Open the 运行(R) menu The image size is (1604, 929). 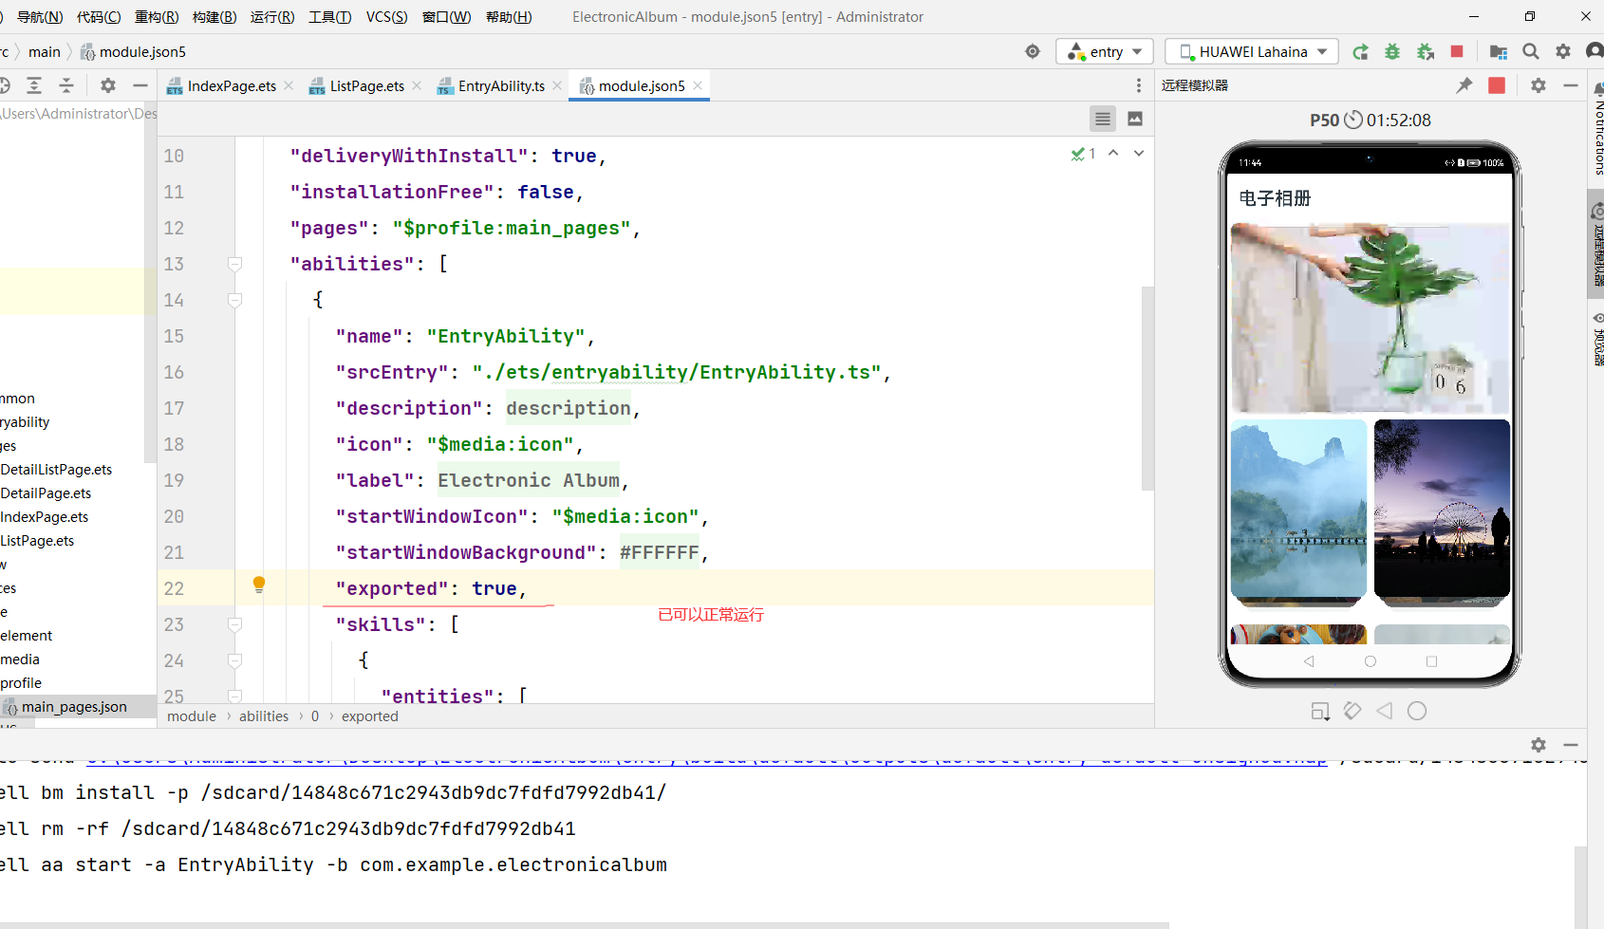272,17
